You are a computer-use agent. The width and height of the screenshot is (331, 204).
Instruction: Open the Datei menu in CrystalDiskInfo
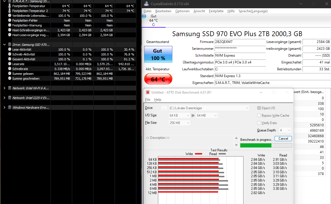point(148,11)
